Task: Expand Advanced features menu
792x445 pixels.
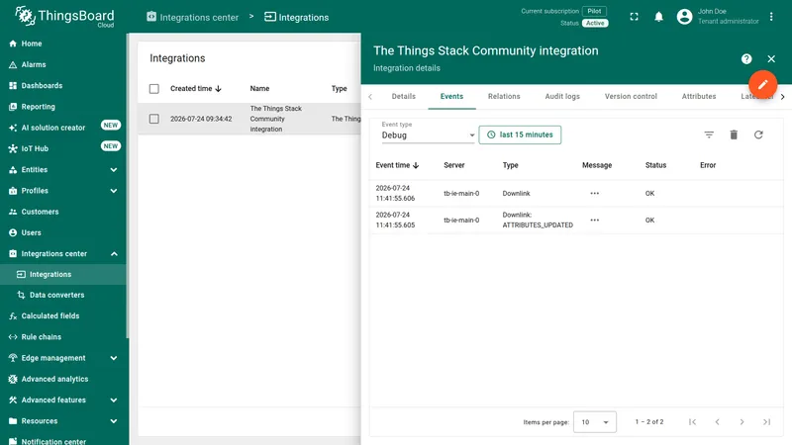Action: tap(114, 400)
